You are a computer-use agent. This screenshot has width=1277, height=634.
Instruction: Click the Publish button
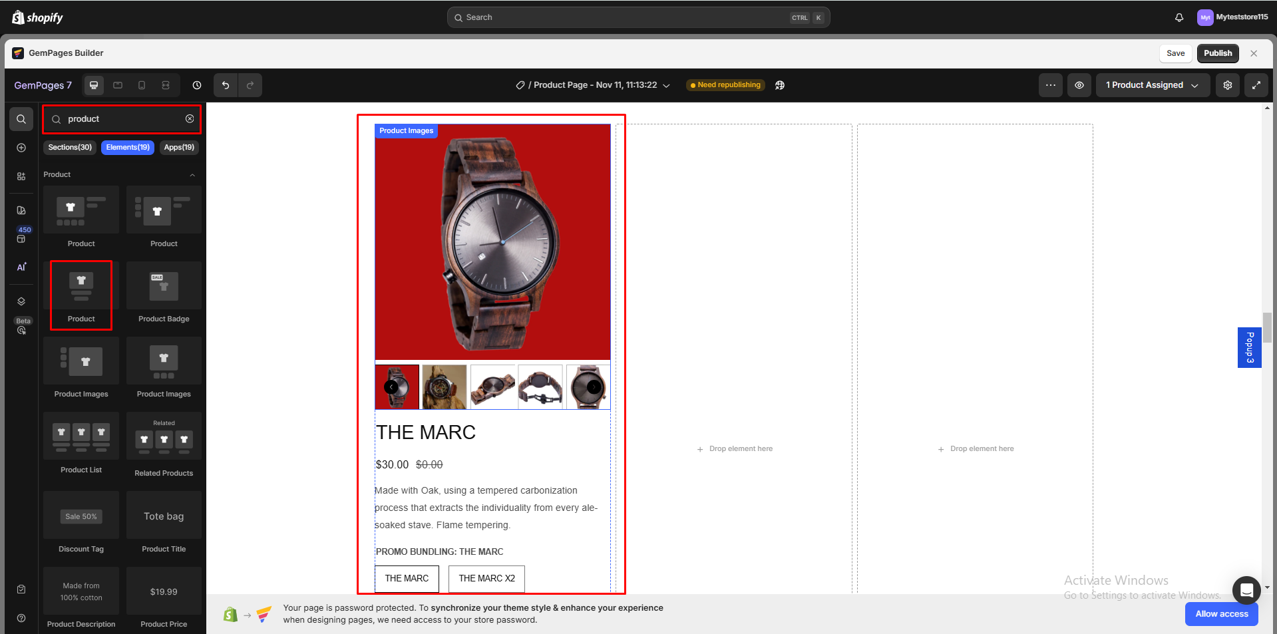pos(1217,53)
